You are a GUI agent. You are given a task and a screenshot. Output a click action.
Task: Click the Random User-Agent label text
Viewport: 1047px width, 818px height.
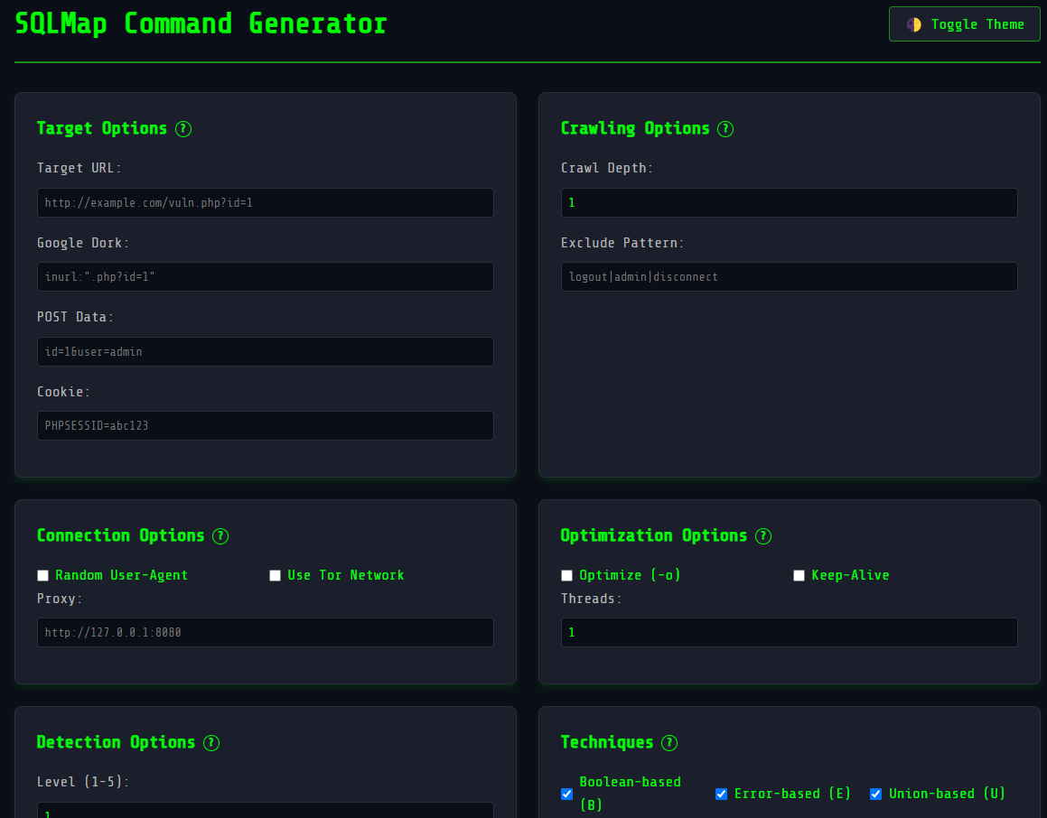pyautogui.click(x=122, y=575)
